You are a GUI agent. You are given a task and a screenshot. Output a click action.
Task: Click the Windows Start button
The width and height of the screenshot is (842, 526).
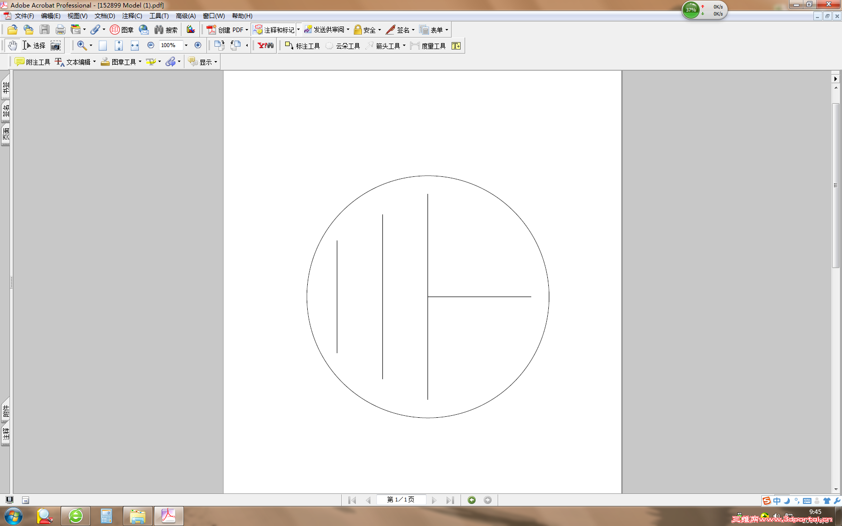14,516
